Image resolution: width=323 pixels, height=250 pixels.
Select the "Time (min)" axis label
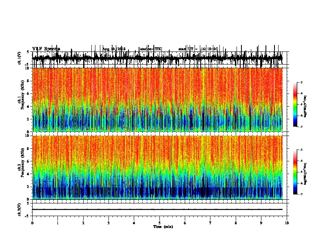pos(163,227)
